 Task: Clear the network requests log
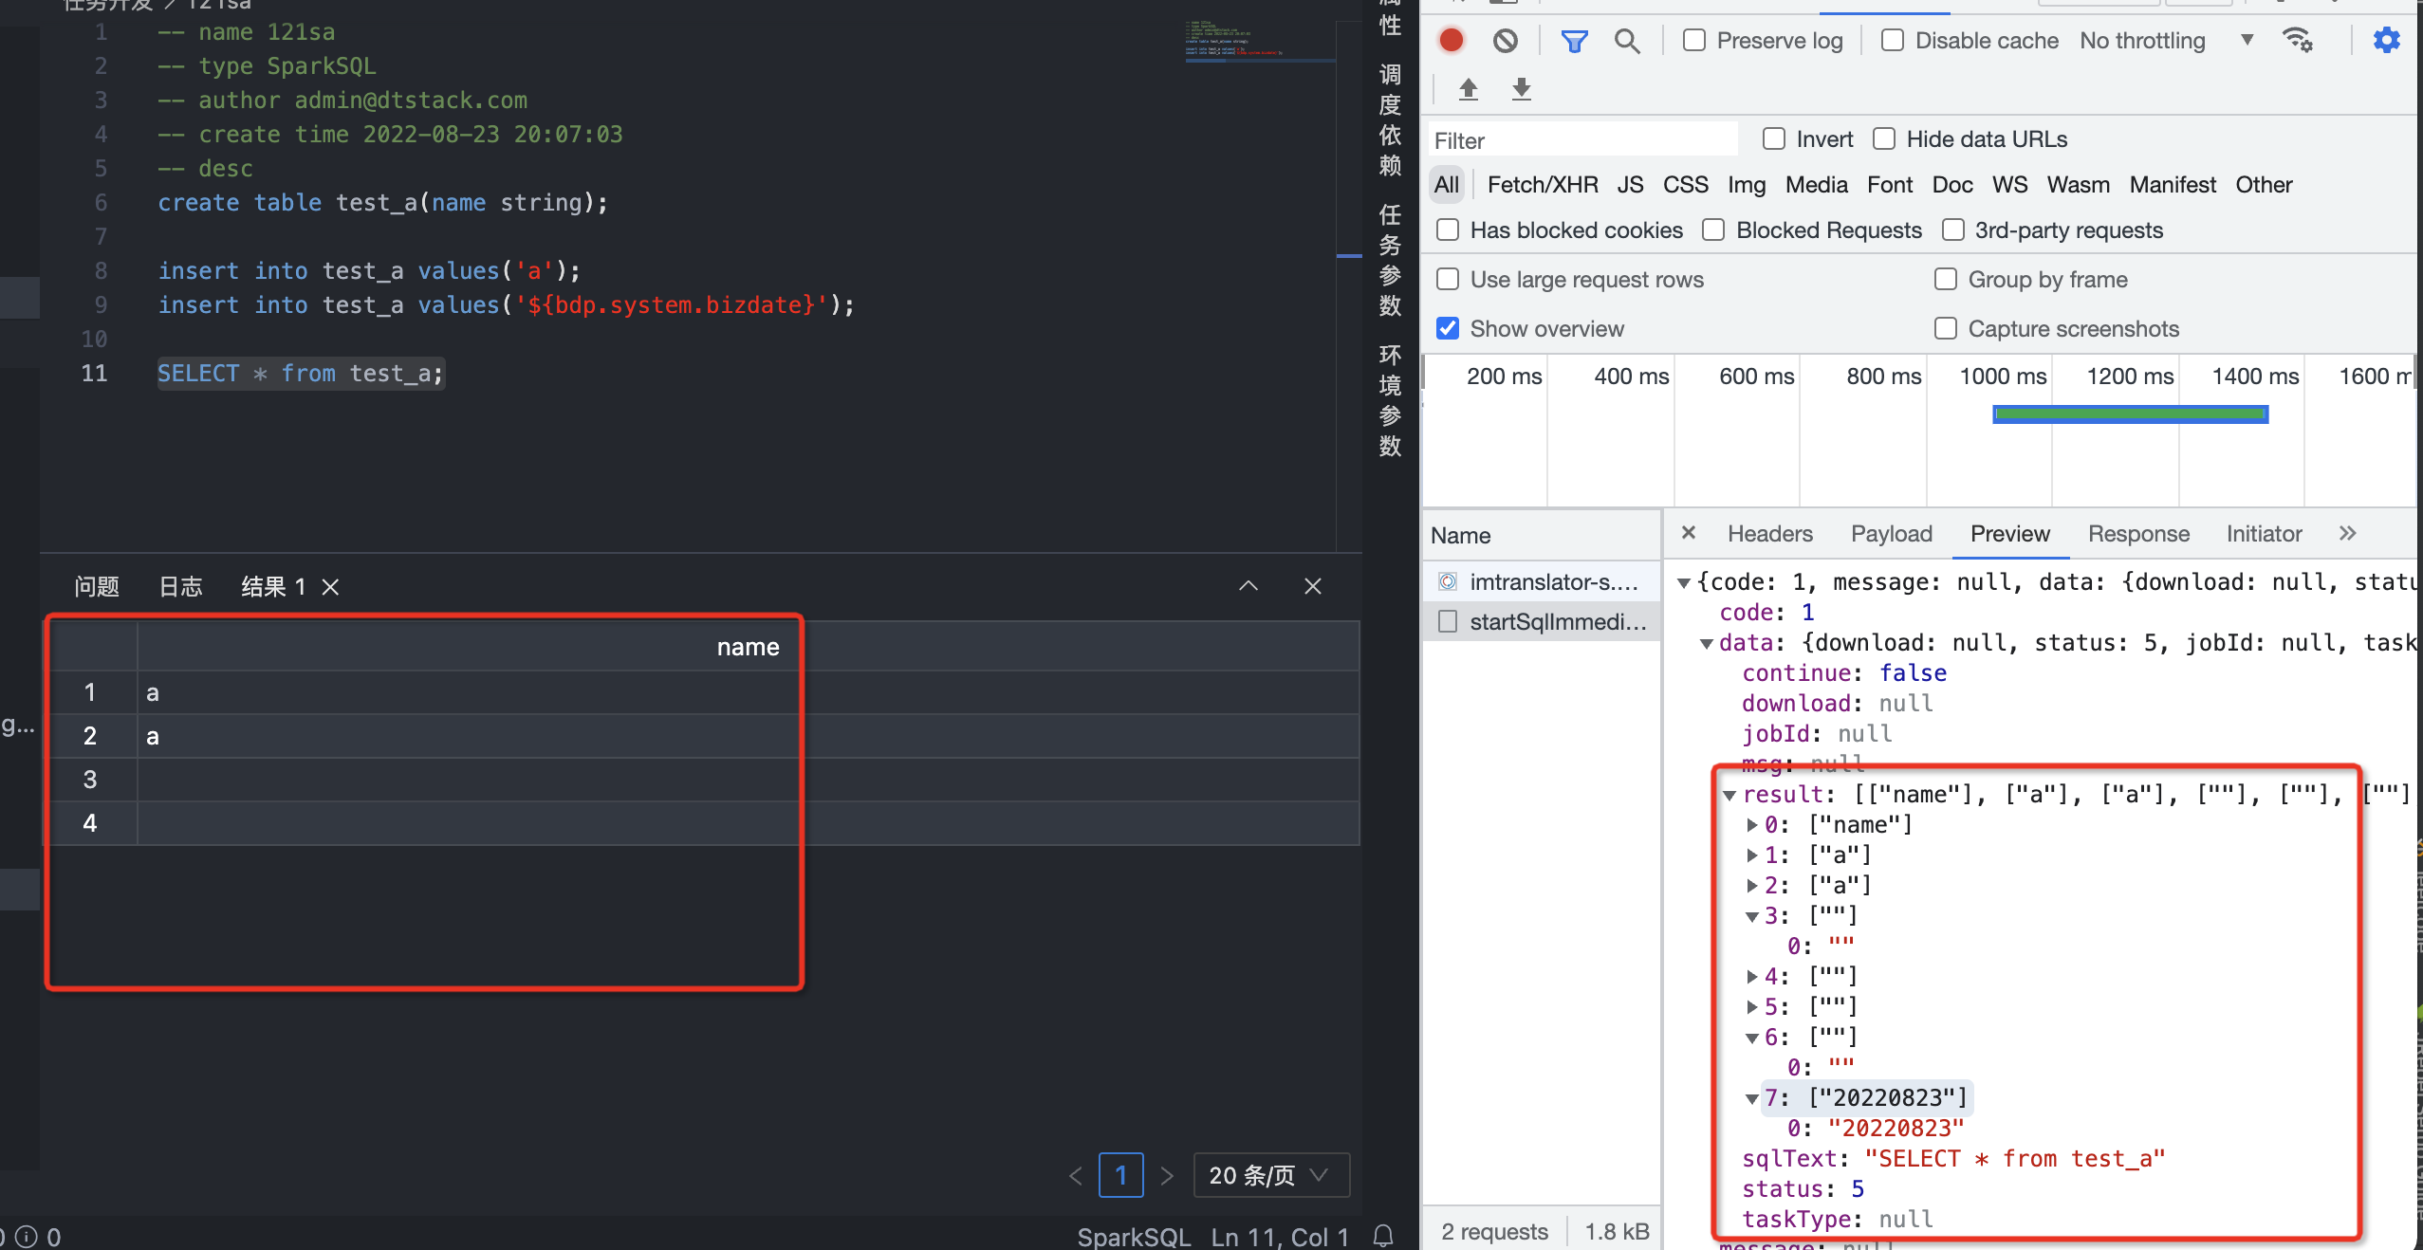pyautogui.click(x=1505, y=40)
